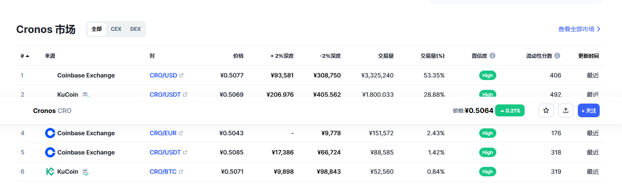Click the + 关注 follow button

pos(589,110)
